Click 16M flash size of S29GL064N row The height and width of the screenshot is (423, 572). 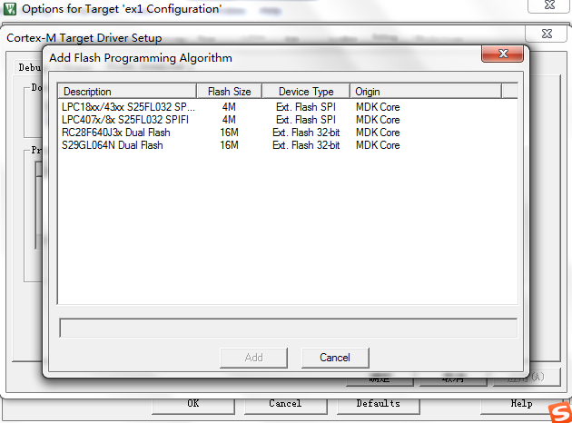(229, 145)
